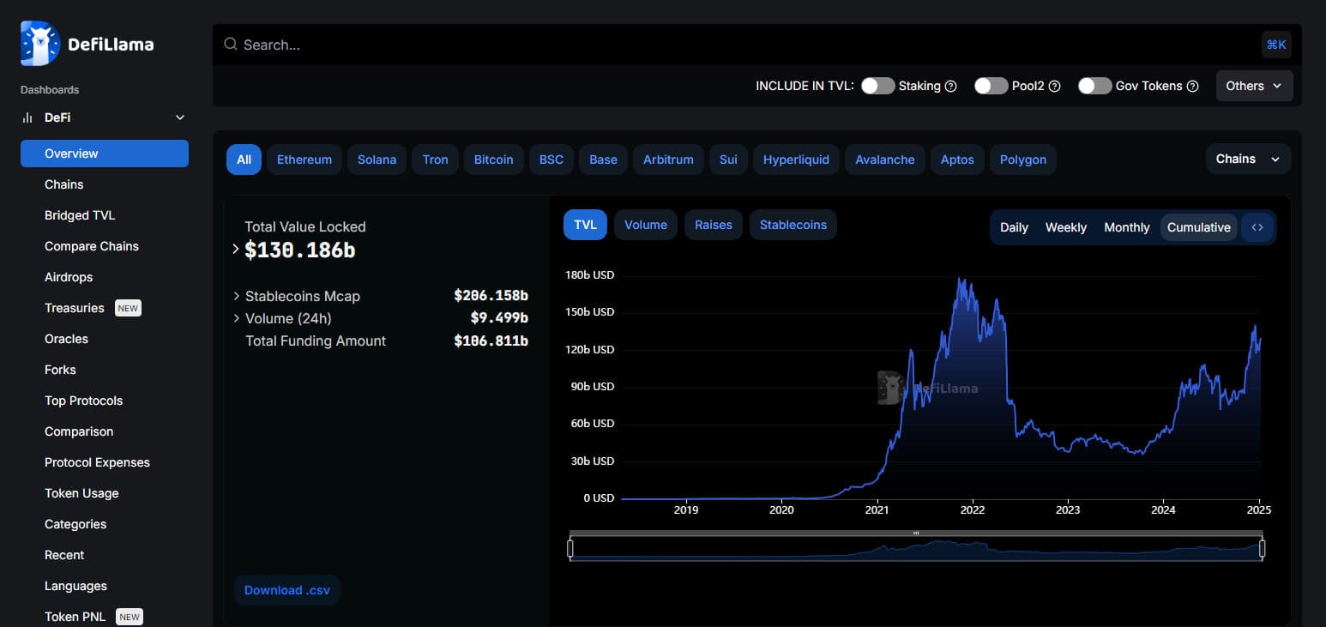Show the TVL chart
Image resolution: width=1326 pixels, height=627 pixels.
tap(586, 225)
